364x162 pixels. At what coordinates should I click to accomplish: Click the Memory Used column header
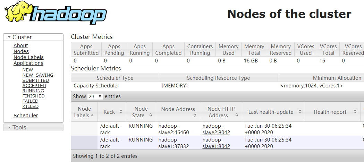click(228, 50)
